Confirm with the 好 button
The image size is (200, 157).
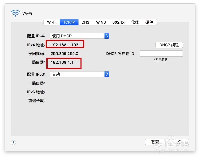(x=179, y=142)
